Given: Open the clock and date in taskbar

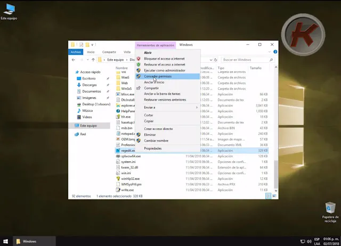Looking at the screenshot, I should coord(331,241).
